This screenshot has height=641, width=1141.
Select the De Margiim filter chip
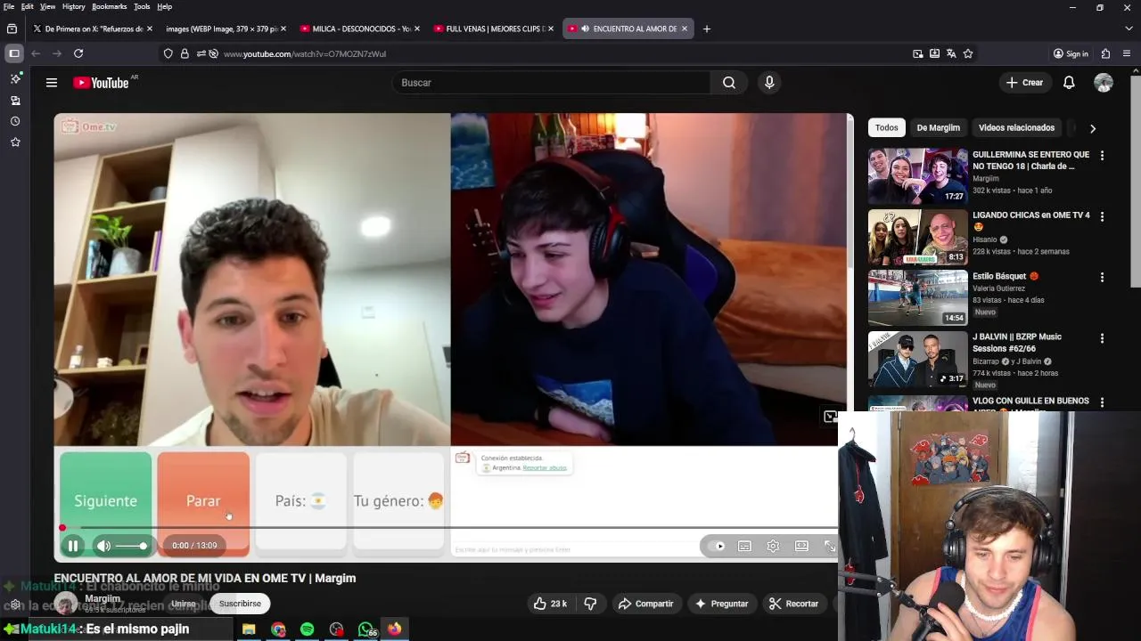coord(938,128)
